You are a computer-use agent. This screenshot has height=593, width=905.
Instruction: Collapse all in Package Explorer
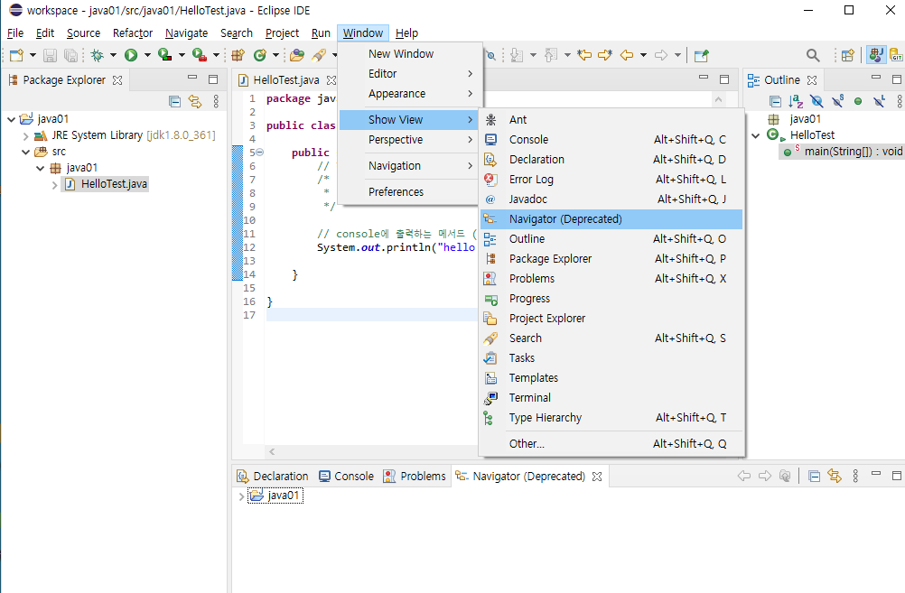(175, 101)
